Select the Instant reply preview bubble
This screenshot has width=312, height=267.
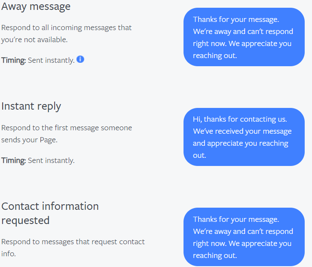point(244,137)
